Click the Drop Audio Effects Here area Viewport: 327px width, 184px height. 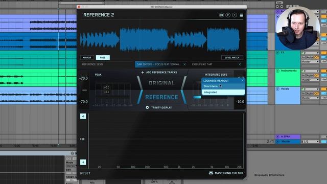click(269, 175)
